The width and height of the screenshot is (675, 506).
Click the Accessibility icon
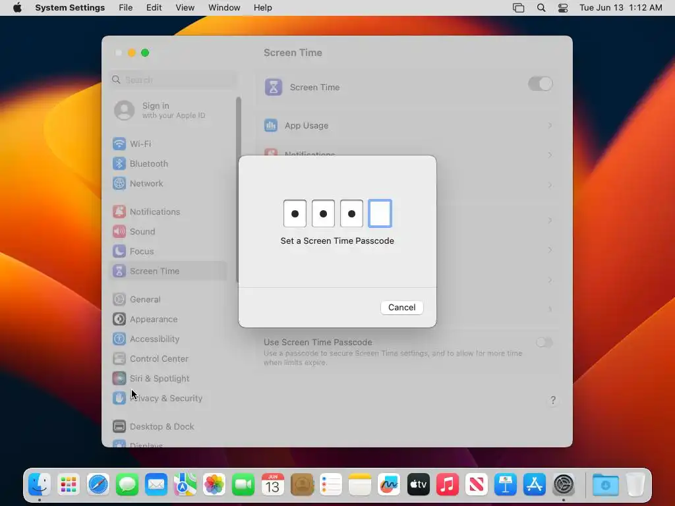pyautogui.click(x=119, y=339)
